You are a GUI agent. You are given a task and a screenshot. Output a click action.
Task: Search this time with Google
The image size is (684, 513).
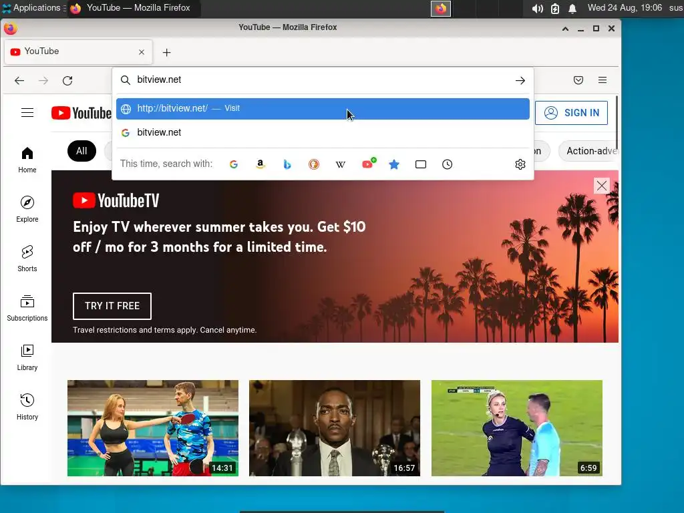234,164
